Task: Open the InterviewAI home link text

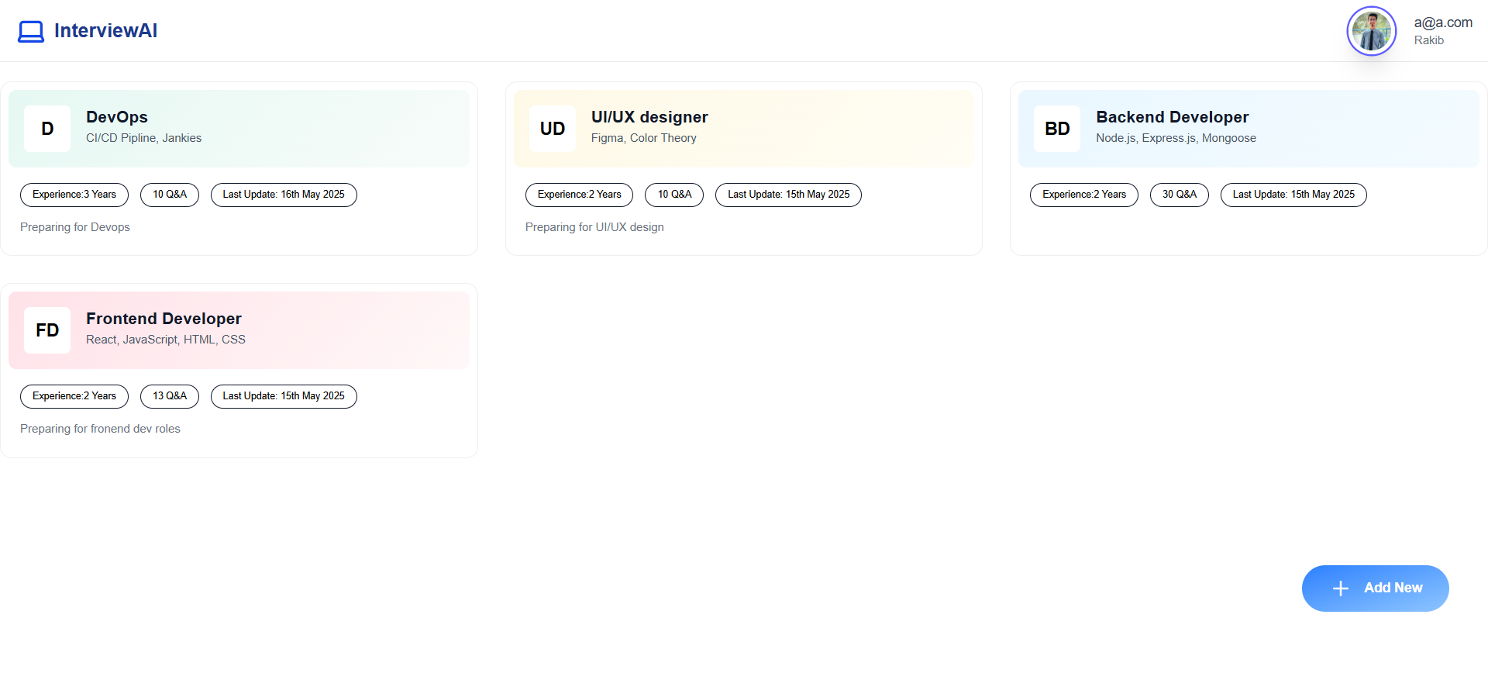Action: pos(105,31)
